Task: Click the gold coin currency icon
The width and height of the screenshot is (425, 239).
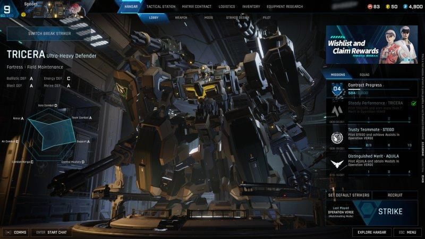Action: coord(388,6)
